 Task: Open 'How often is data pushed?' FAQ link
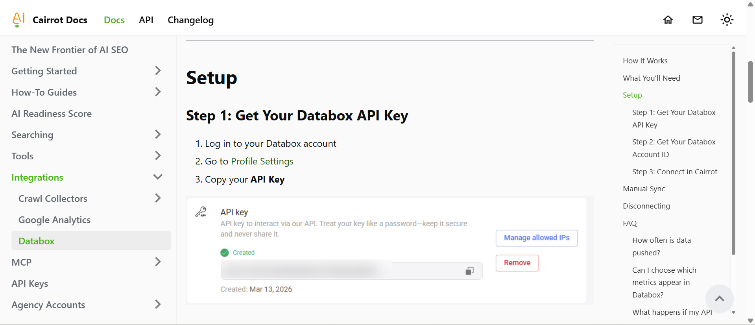click(662, 246)
